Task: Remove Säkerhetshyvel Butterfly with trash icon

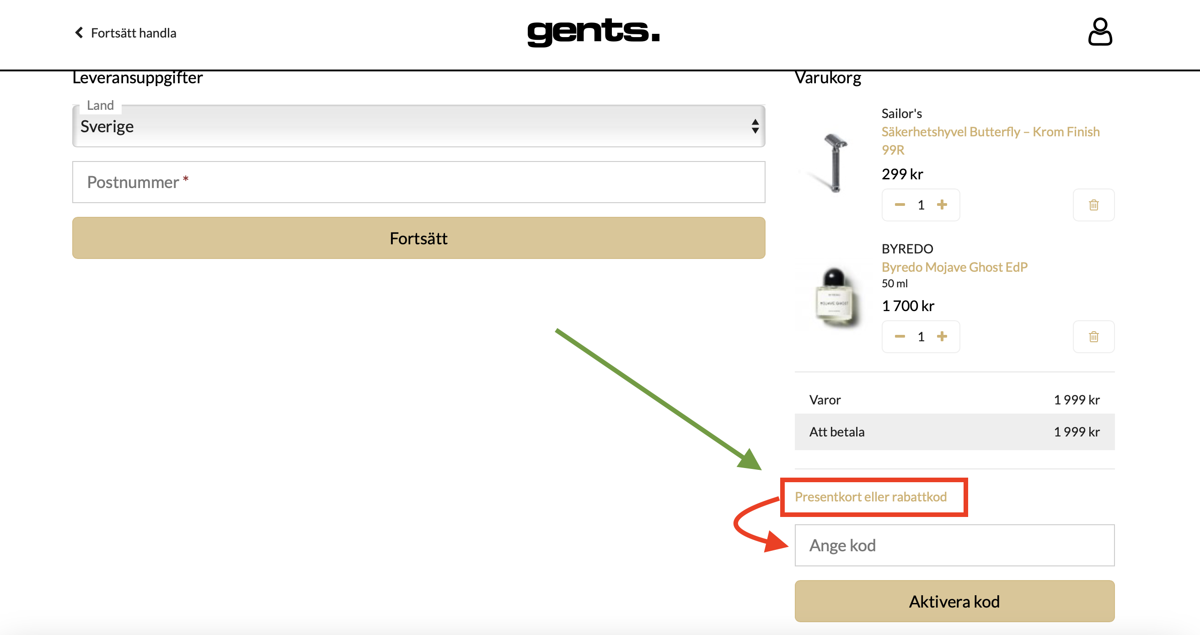Action: tap(1093, 205)
